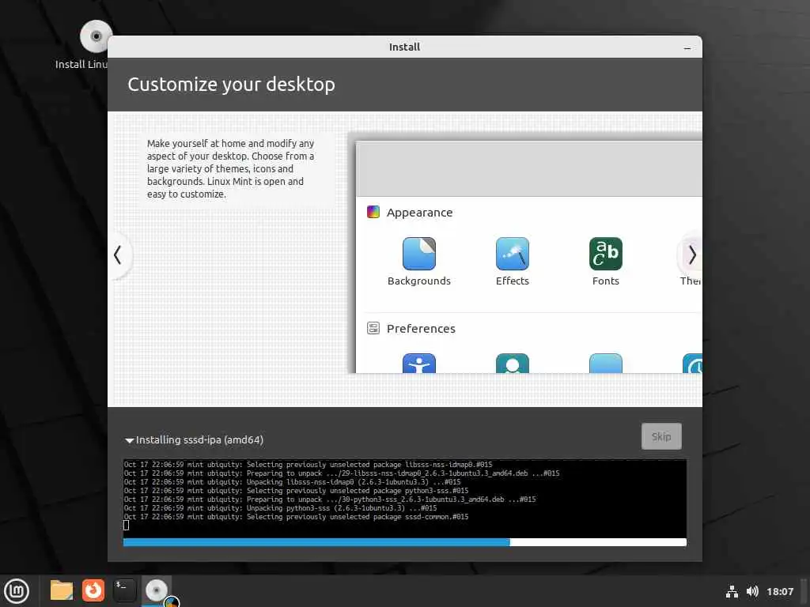This screenshot has width=810, height=607.
Task: Click log line mentioning sssd-common
Action: tap(296, 517)
